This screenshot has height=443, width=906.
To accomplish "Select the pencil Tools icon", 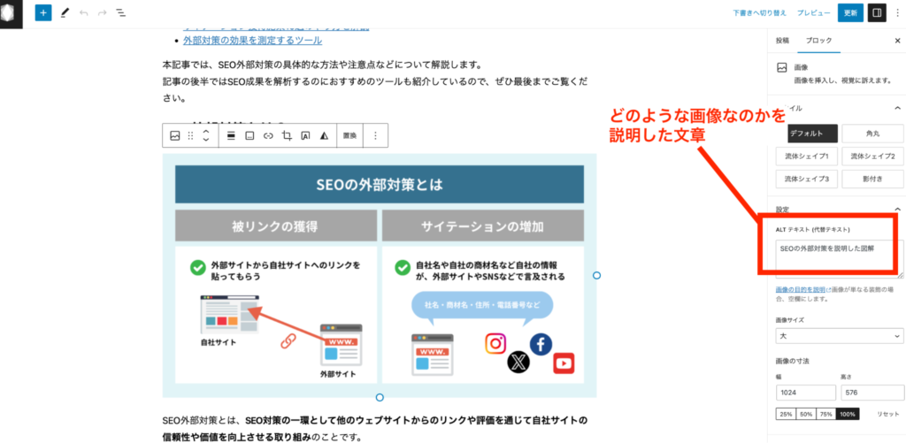I will 64,12.
